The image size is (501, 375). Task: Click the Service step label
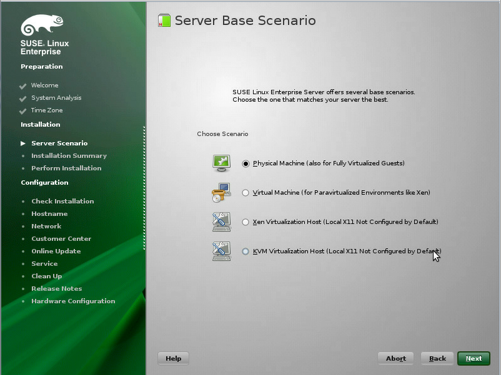(x=45, y=263)
